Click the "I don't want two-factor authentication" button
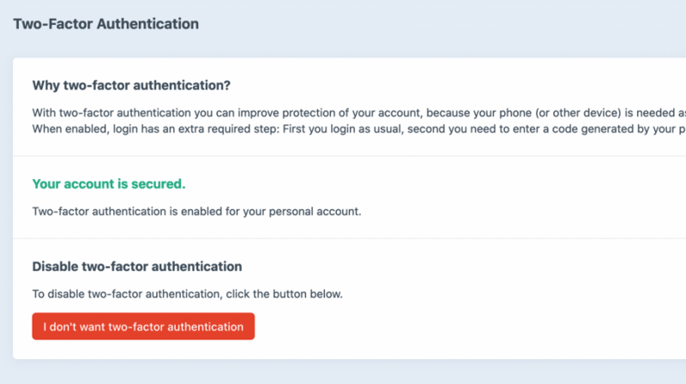Screen dimensions: 686x384 [x=143, y=327]
